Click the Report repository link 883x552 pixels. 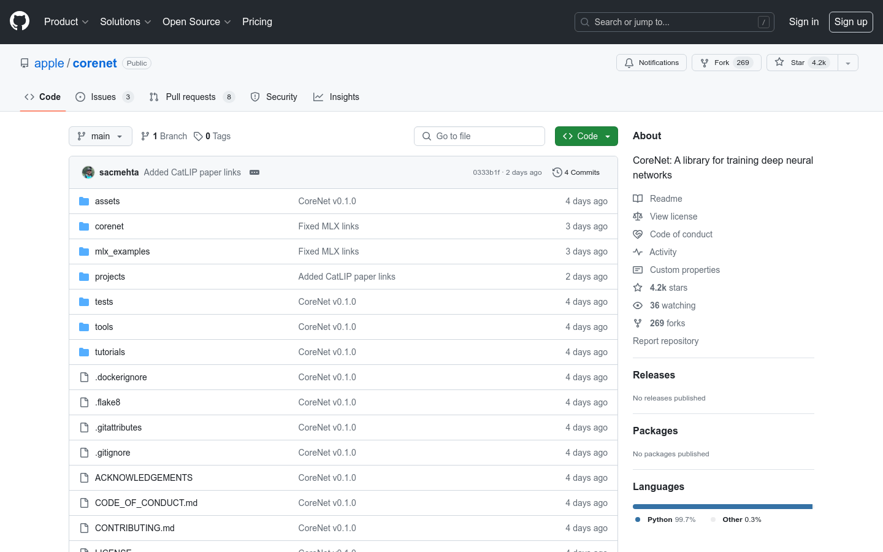pos(665,341)
